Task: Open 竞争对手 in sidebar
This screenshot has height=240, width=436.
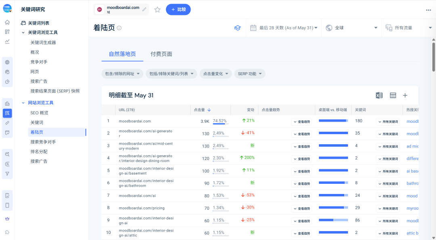Action: click(39, 62)
